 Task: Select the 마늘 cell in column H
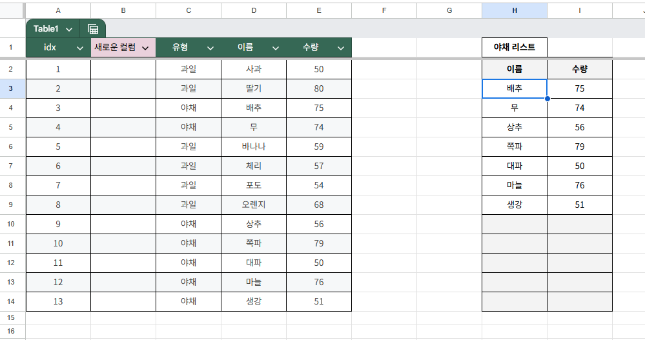[515, 185]
